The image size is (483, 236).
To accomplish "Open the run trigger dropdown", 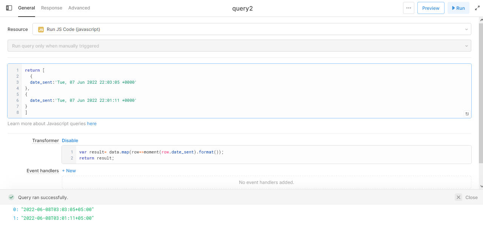I will pyautogui.click(x=239, y=45).
